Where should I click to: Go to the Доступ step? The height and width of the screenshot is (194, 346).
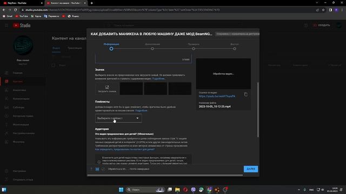[x=235, y=46]
